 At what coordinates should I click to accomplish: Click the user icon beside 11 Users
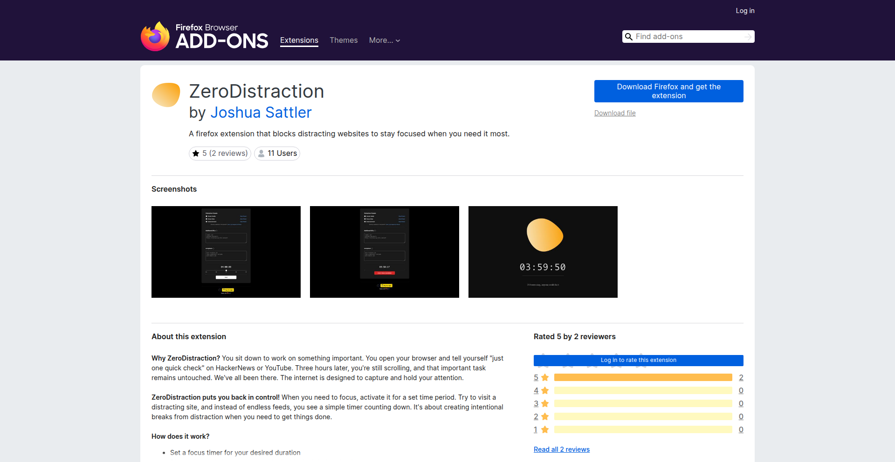(262, 154)
